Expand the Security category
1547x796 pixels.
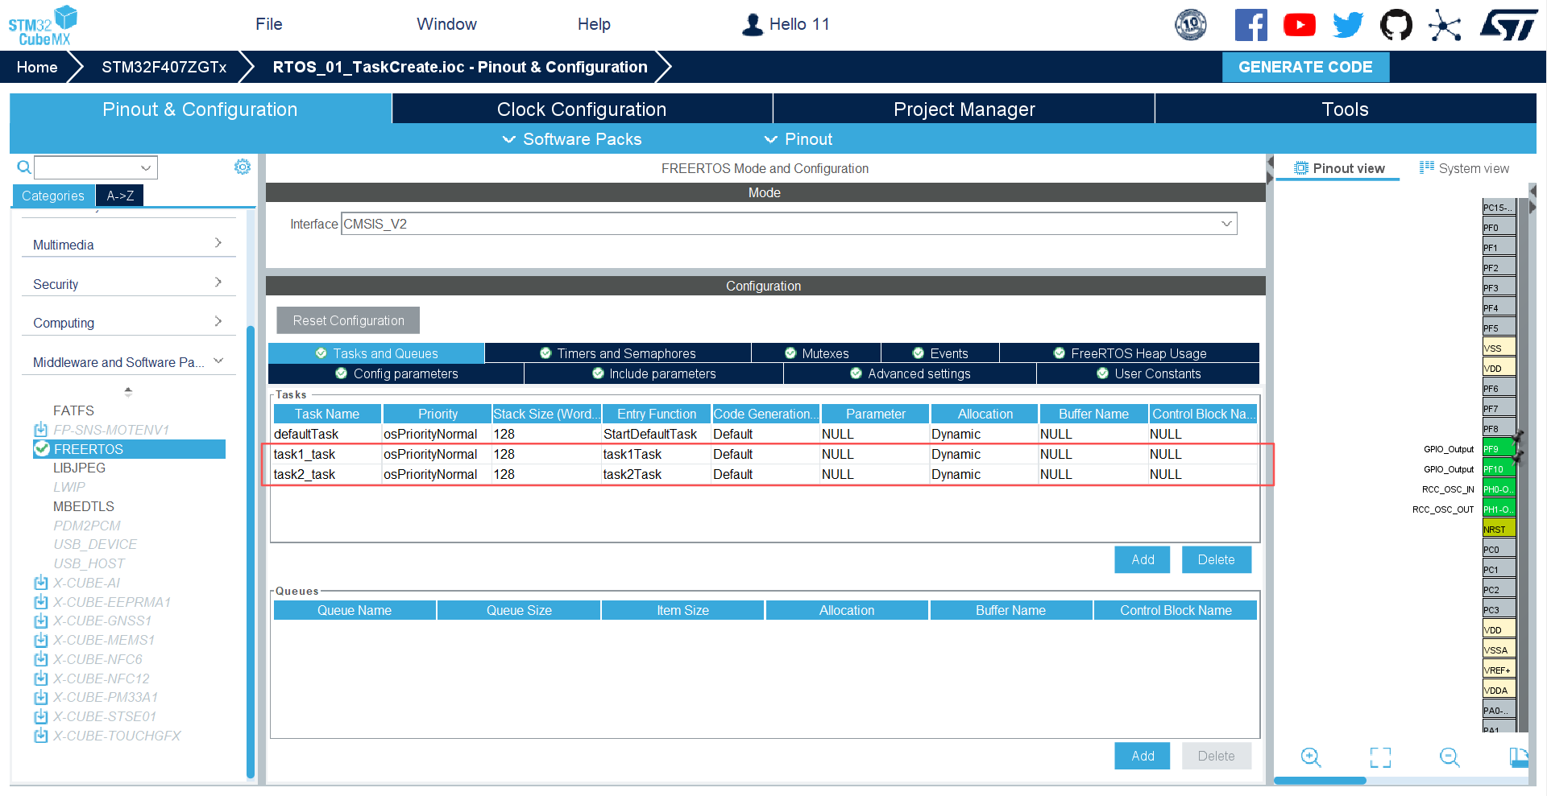(128, 283)
